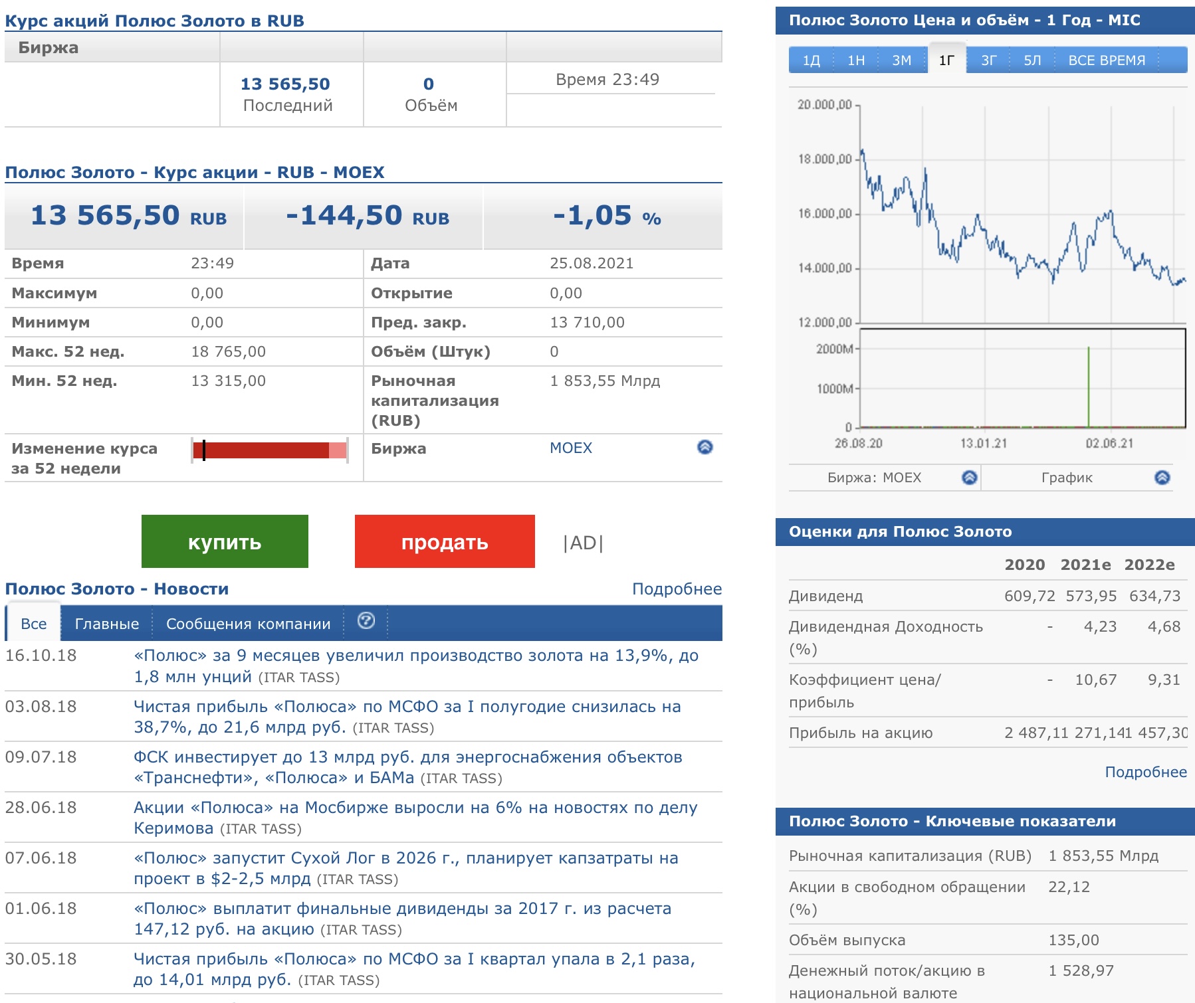The width and height of the screenshot is (1195, 1003).
Task: Open Подробнее link under estimates table
Action: (1145, 772)
